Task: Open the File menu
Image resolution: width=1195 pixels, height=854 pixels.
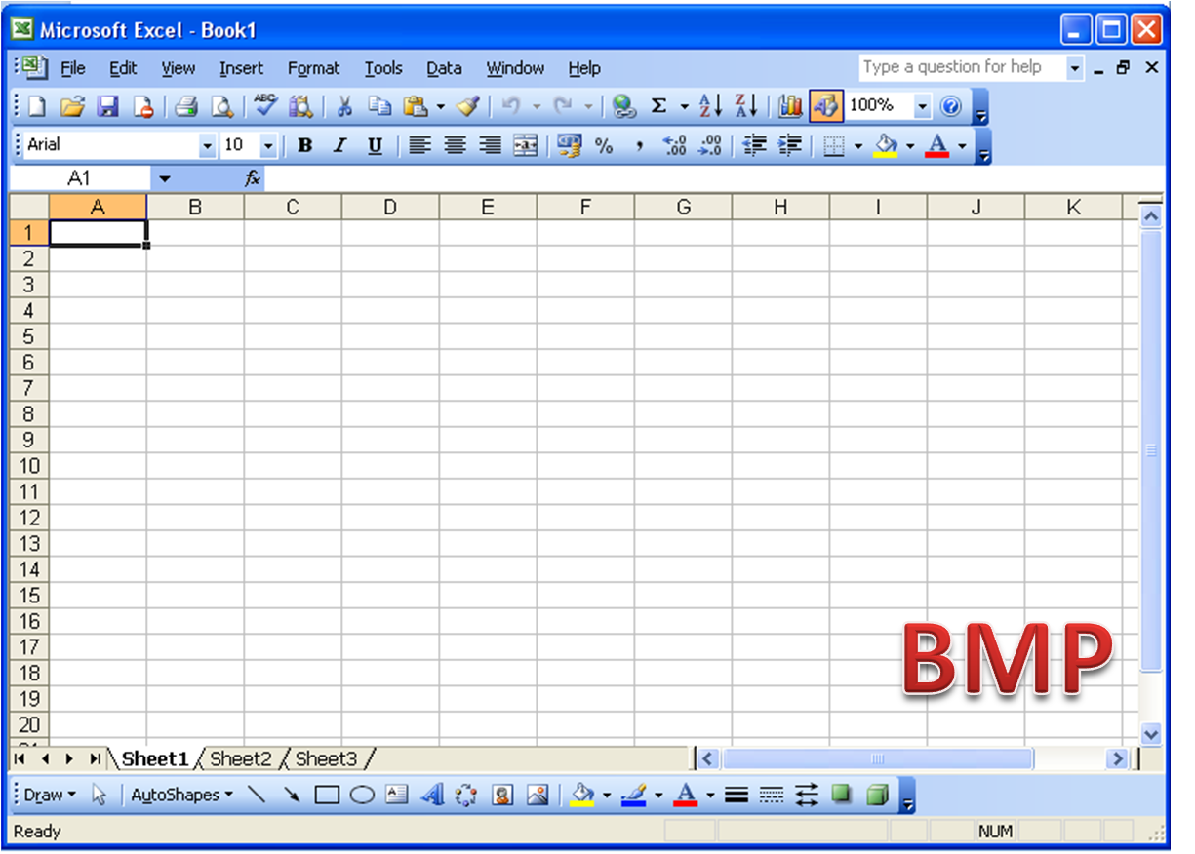Action: coord(73,68)
